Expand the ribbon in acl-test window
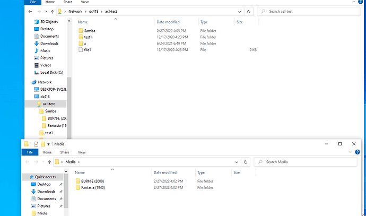This screenshot has width=366, height=216. 354,2
